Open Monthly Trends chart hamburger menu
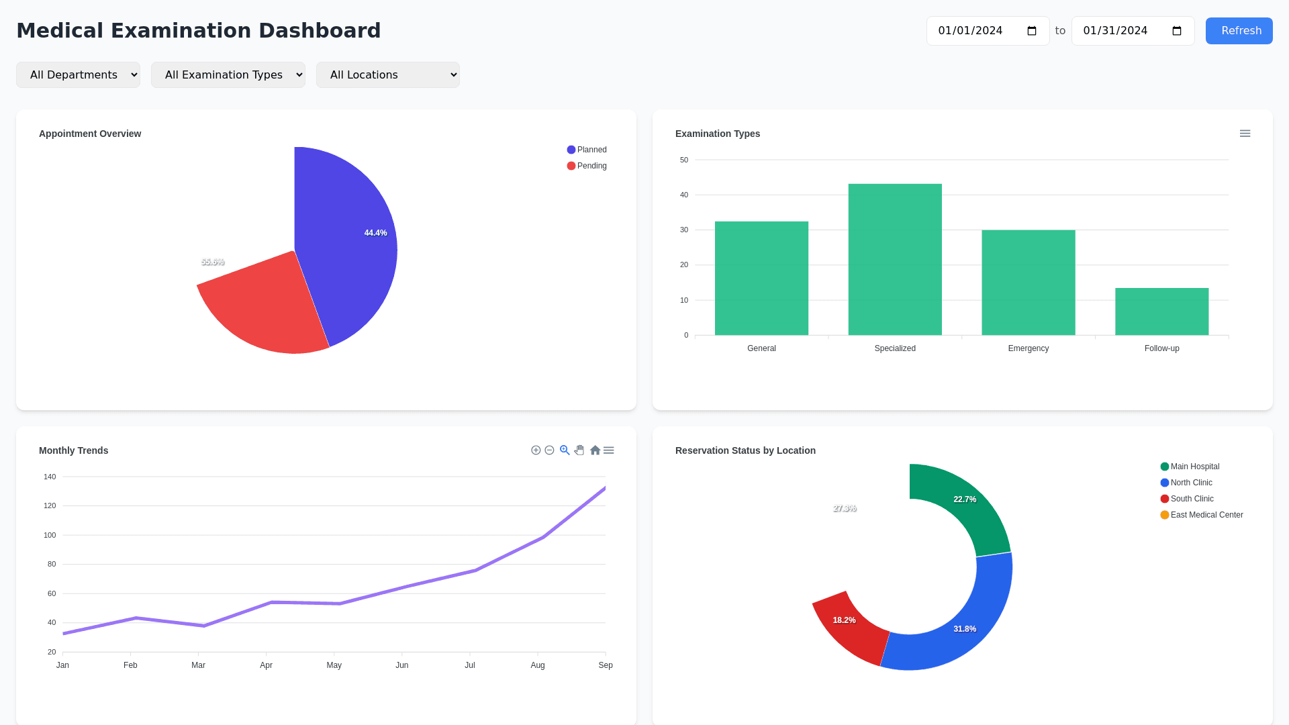The image size is (1289, 725). (609, 450)
